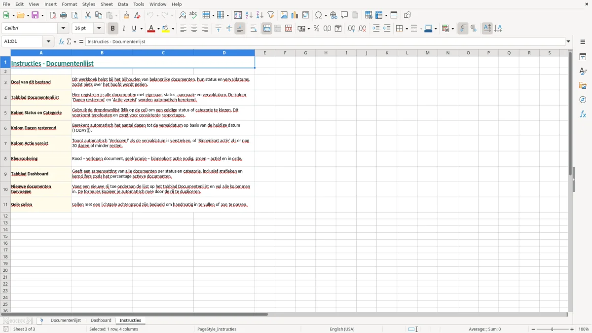This screenshot has height=333, width=592.
Task: Click the Insert Pivot Table icon
Action: tap(306, 15)
